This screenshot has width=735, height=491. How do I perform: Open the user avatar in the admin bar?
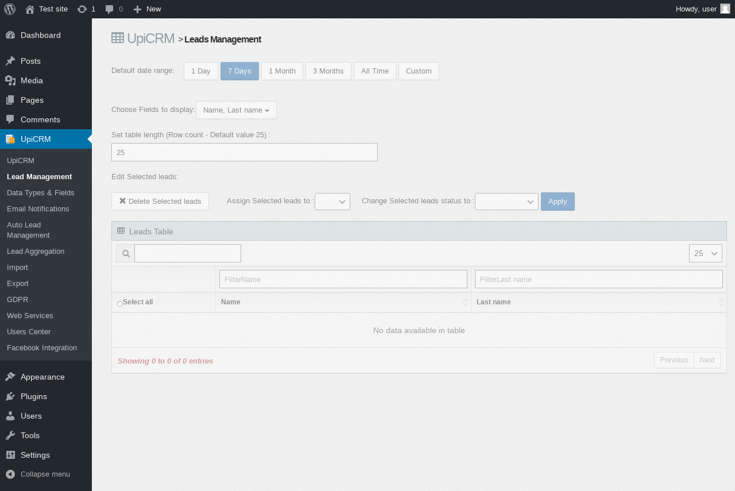(725, 9)
